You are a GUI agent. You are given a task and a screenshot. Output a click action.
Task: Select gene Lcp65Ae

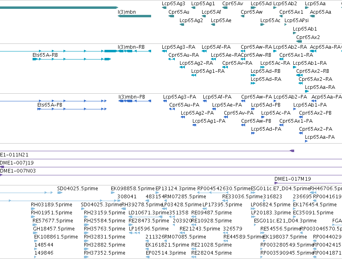coord(221,21)
